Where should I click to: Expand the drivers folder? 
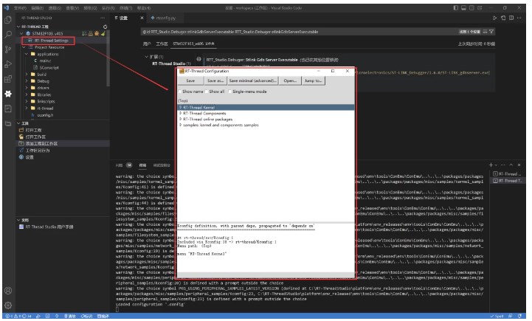[27, 88]
